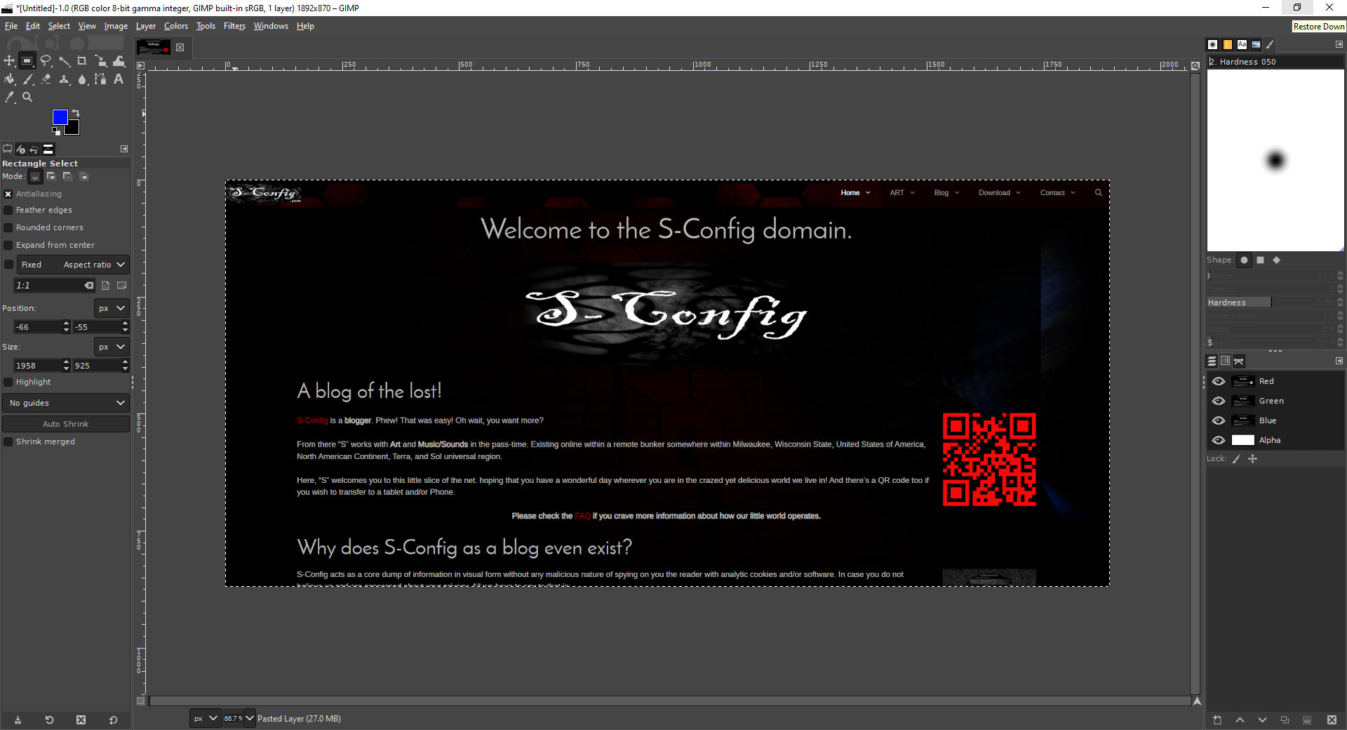Screen dimensions: 1347x730
Task: Enable Expand from center option
Action: point(8,245)
